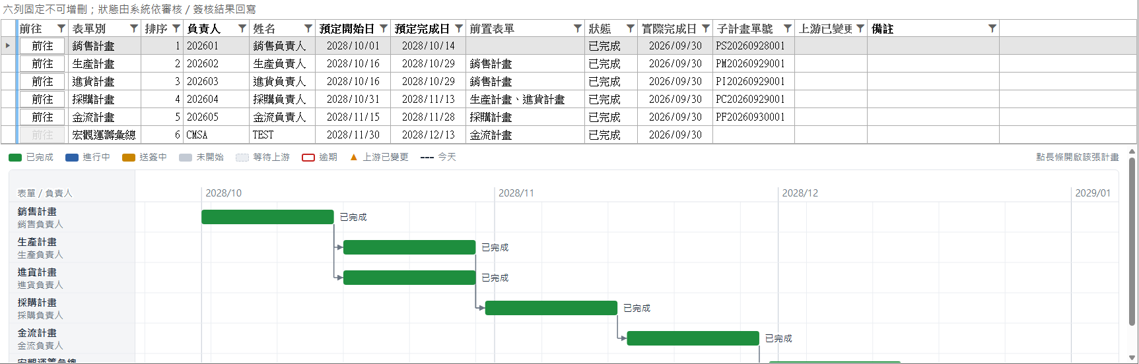1139x364 pixels.
Task: Click the Gantt scrollbar down arrow
Action: (x=1132, y=359)
